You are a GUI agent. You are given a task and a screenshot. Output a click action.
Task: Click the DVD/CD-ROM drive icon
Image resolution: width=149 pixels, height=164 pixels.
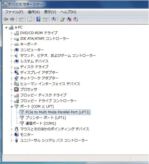click(x=17, y=33)
